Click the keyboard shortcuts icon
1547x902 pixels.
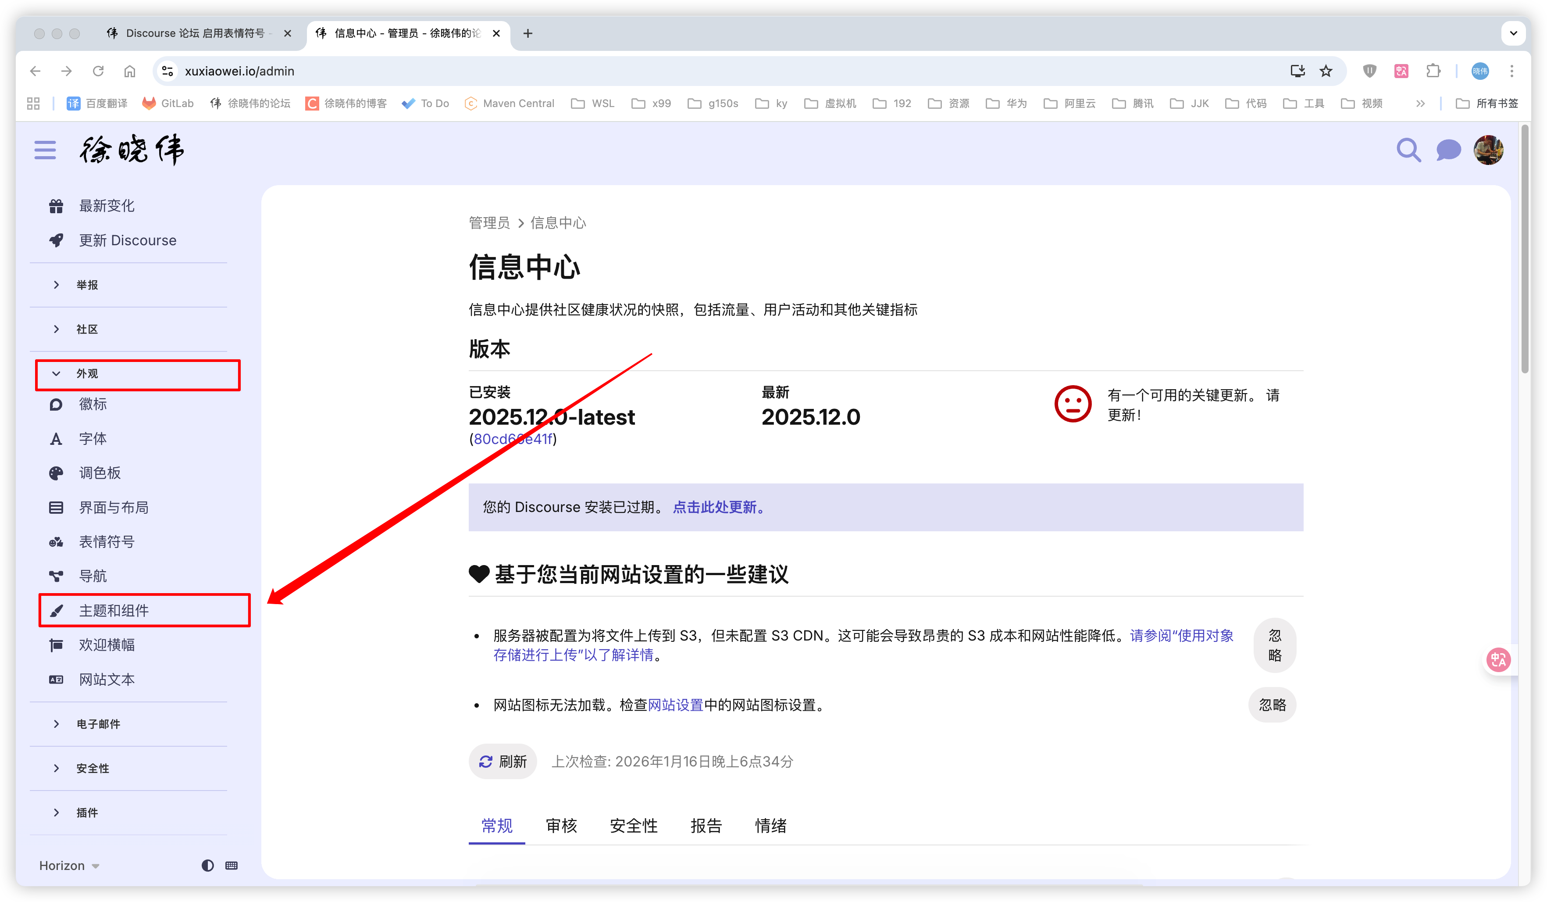point(232,865)
